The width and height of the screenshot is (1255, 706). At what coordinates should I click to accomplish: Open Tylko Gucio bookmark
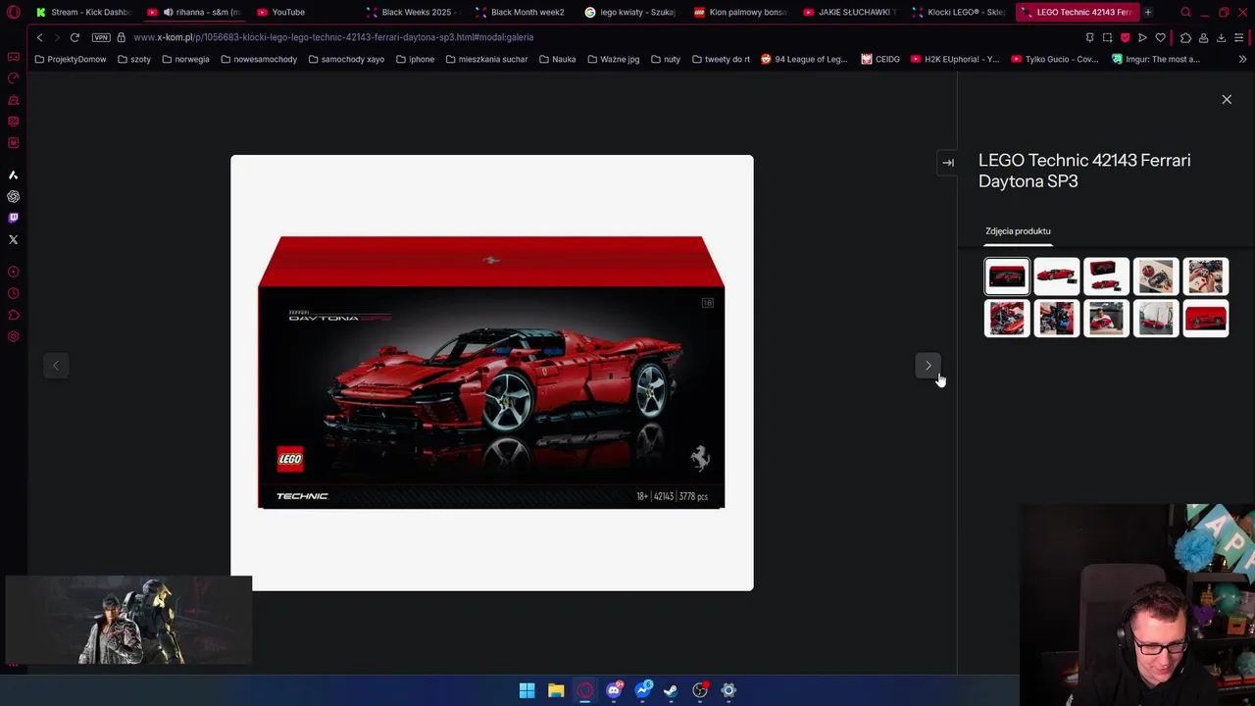[1054, 59]
